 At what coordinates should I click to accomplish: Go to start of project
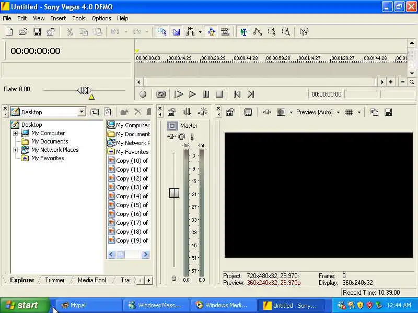[x=237, y=94]
